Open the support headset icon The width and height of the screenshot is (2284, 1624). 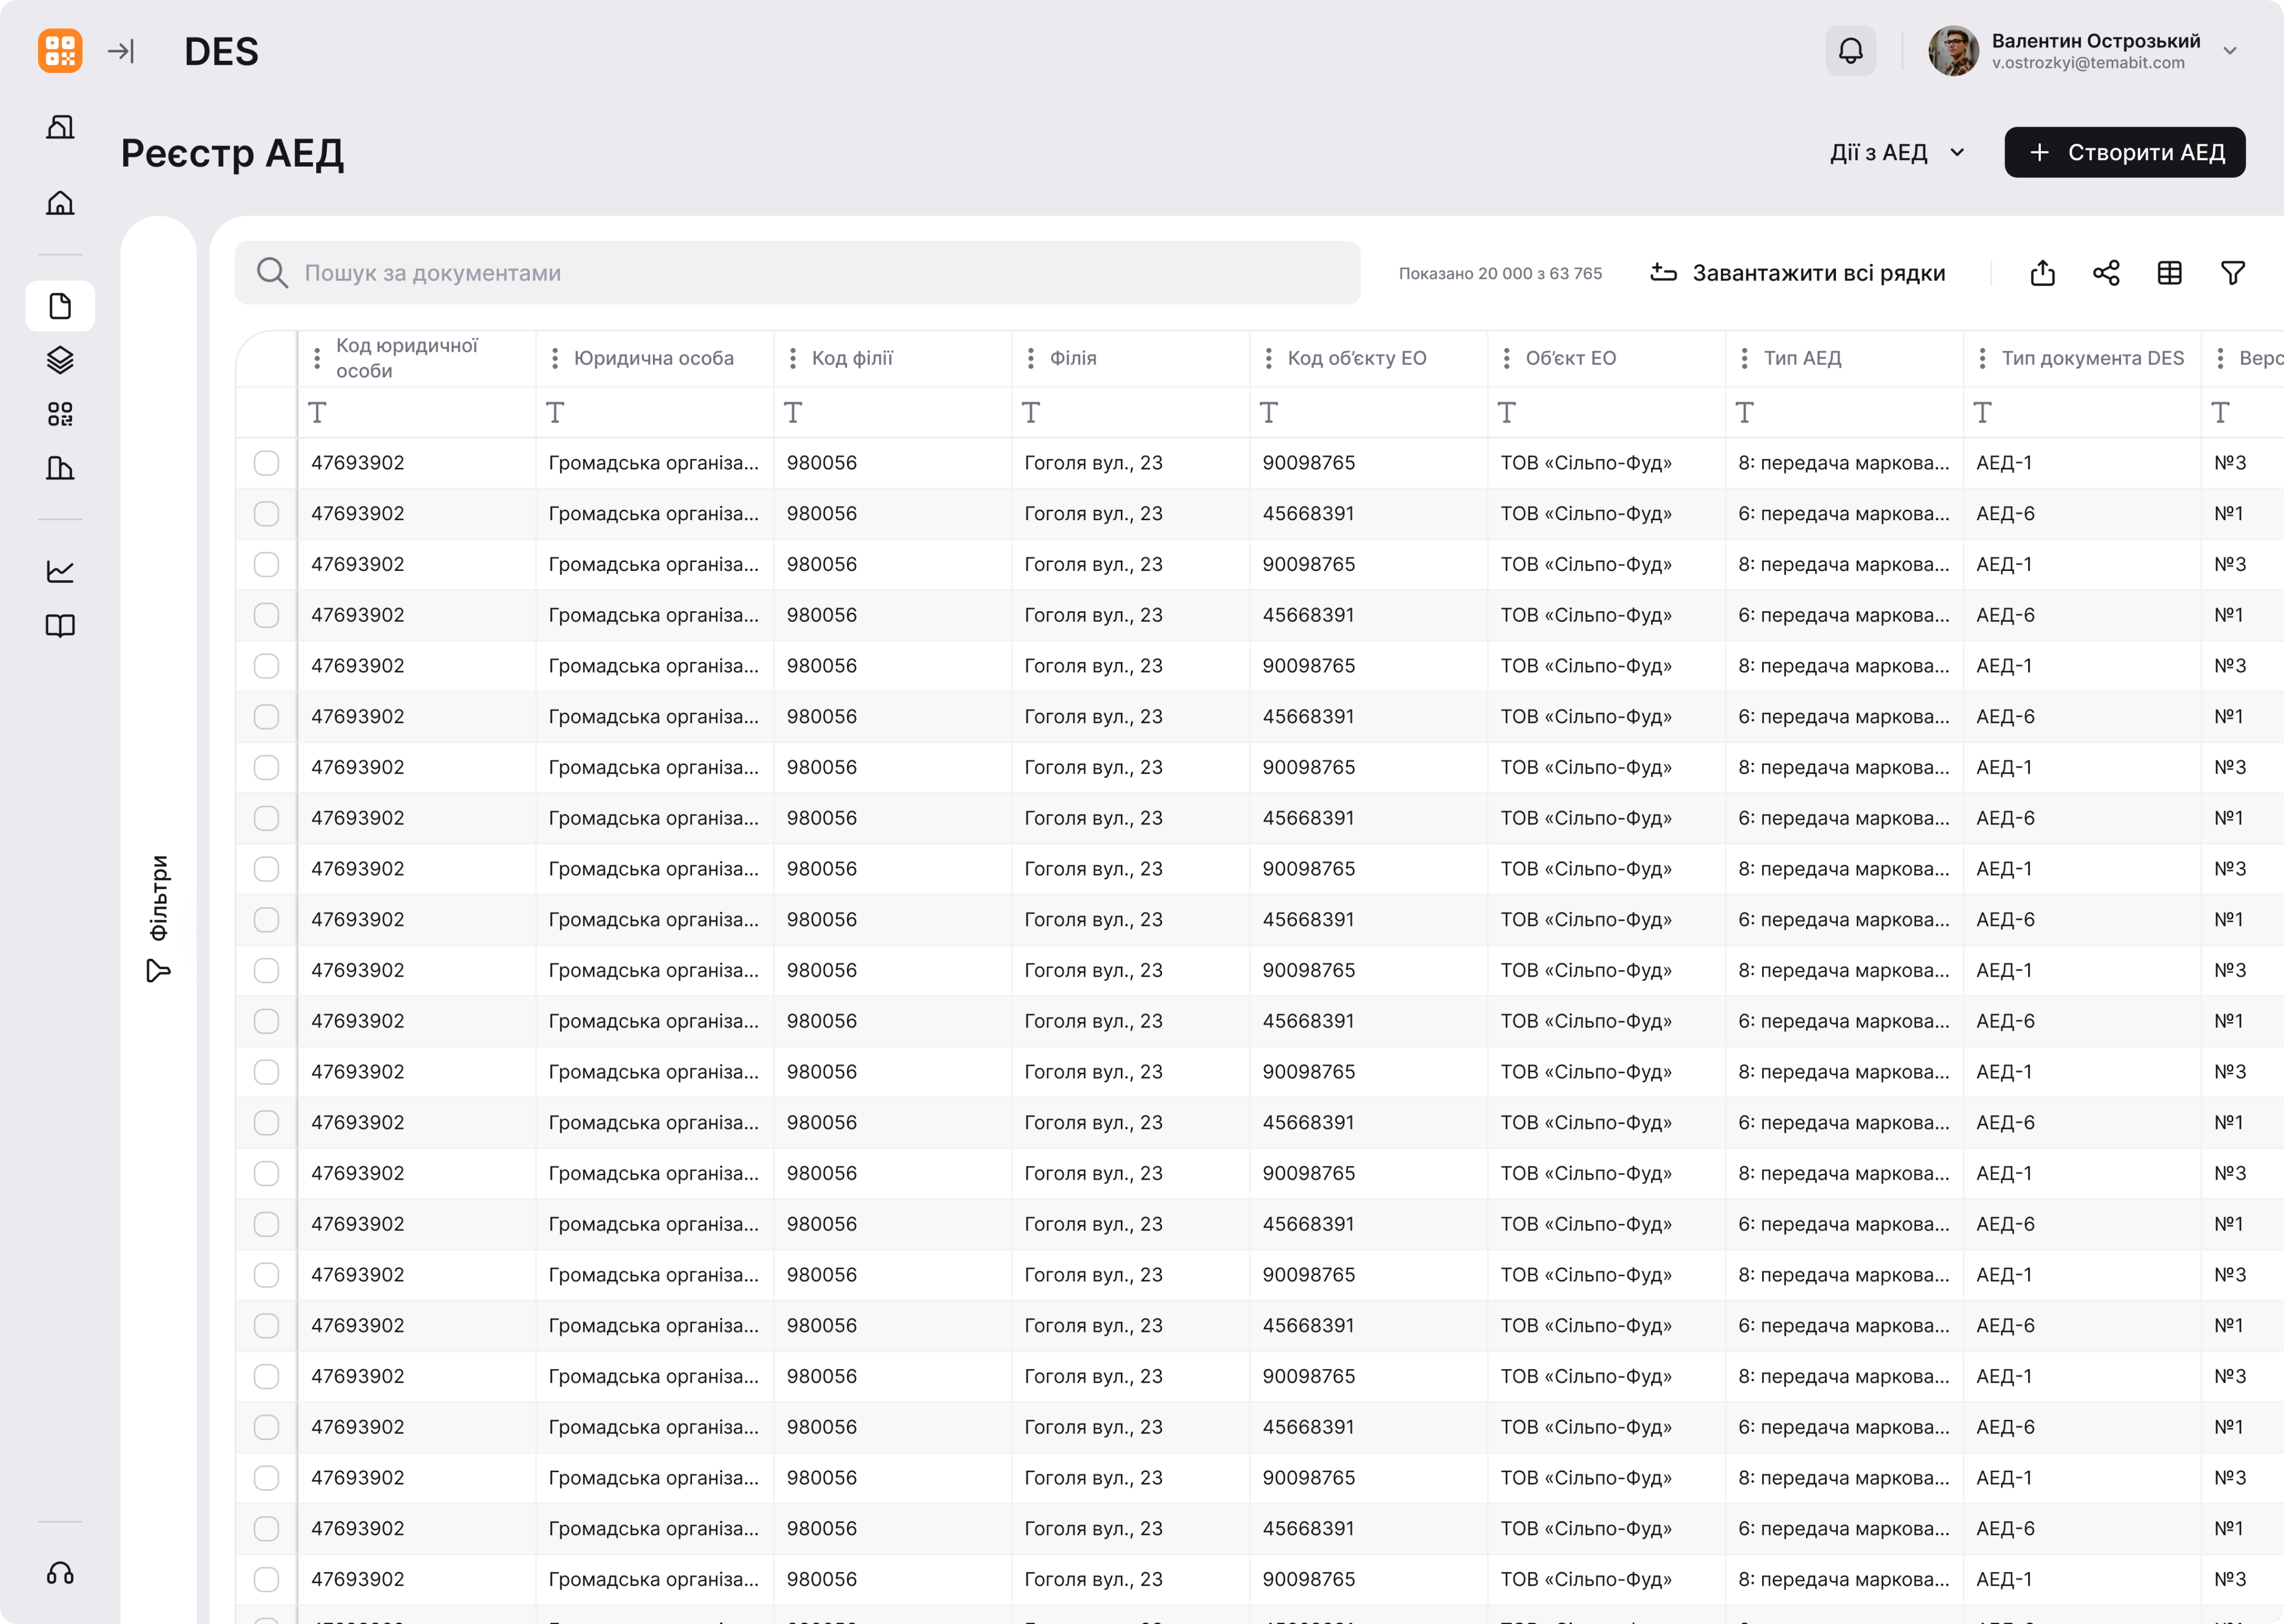pyautogui.click(x=60, y=1573)
